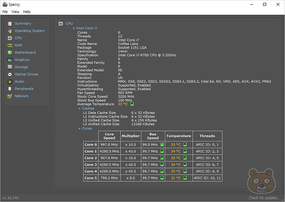Click Core 1 bus speed green icon
Screen dimensions: 285x202
coord(162,151)
